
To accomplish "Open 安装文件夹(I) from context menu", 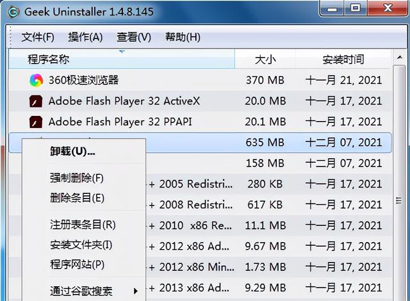I will (81, 245).
